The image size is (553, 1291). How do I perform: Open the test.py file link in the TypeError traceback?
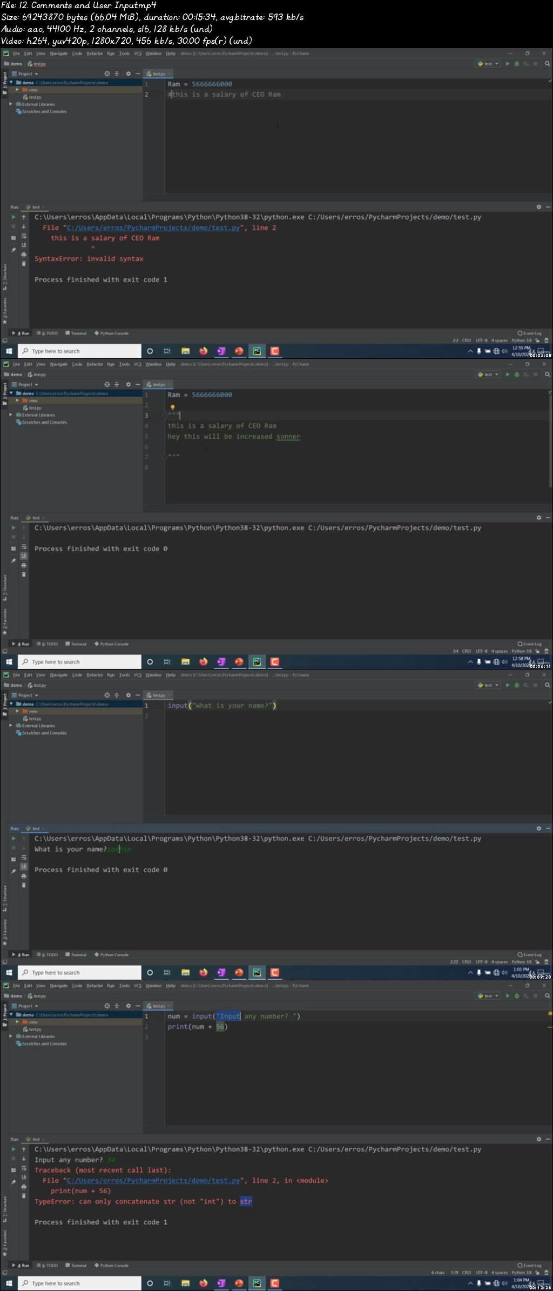(153, 1181)
